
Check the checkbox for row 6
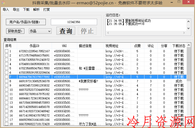click(6, 73)
